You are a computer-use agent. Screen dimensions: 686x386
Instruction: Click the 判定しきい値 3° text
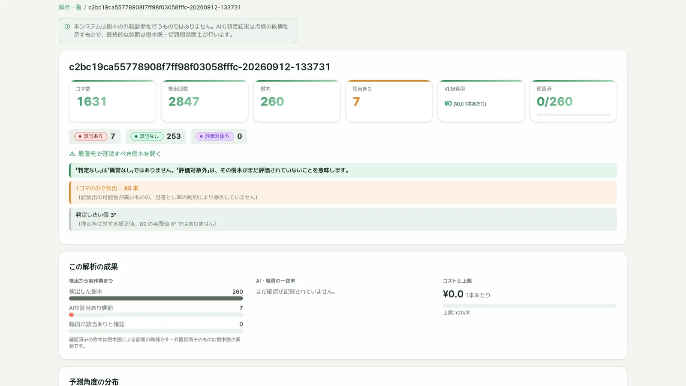tap(96, 215)
